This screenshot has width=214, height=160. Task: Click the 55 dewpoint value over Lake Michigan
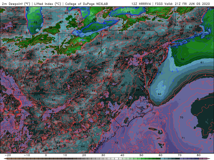pos(35,22)
